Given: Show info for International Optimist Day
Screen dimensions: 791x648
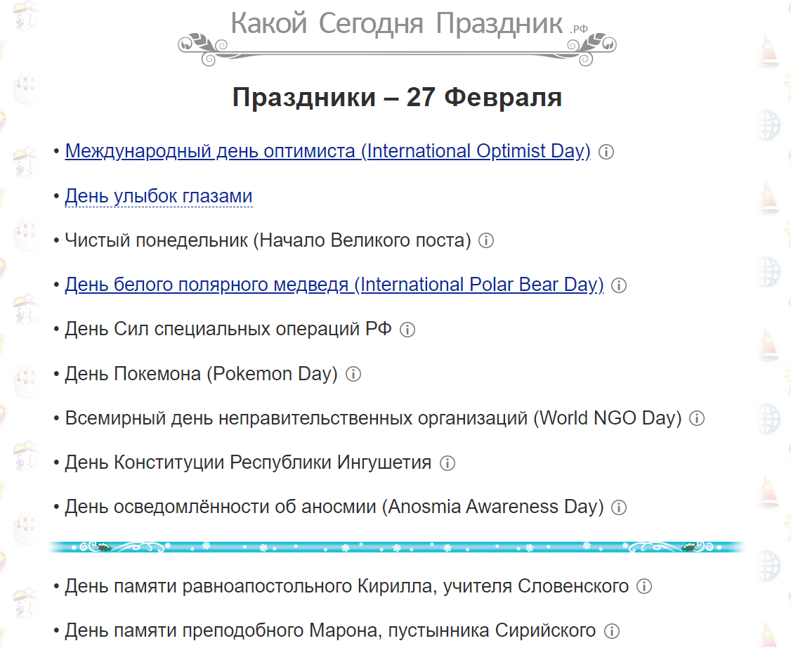Looking at the screenshot, I should click(x=606, y=152).
